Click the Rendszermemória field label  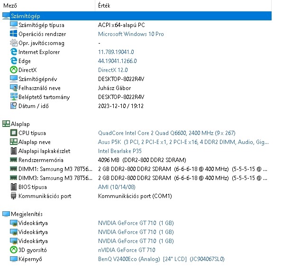click(x=41, y=160)
